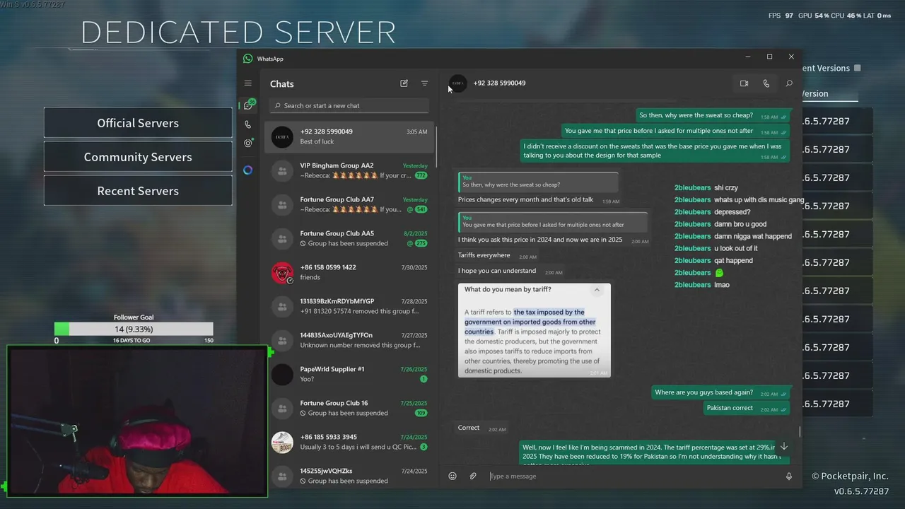Toggle the Versions checkbox in game window
This screenshot has height=509, width=905.
click(857, 69)
